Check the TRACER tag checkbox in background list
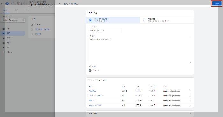This screenshot has width=223, height=117. pyautogui.click(x=32, y=34)
